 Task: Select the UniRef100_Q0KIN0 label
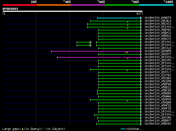click(x=158, y=118)
